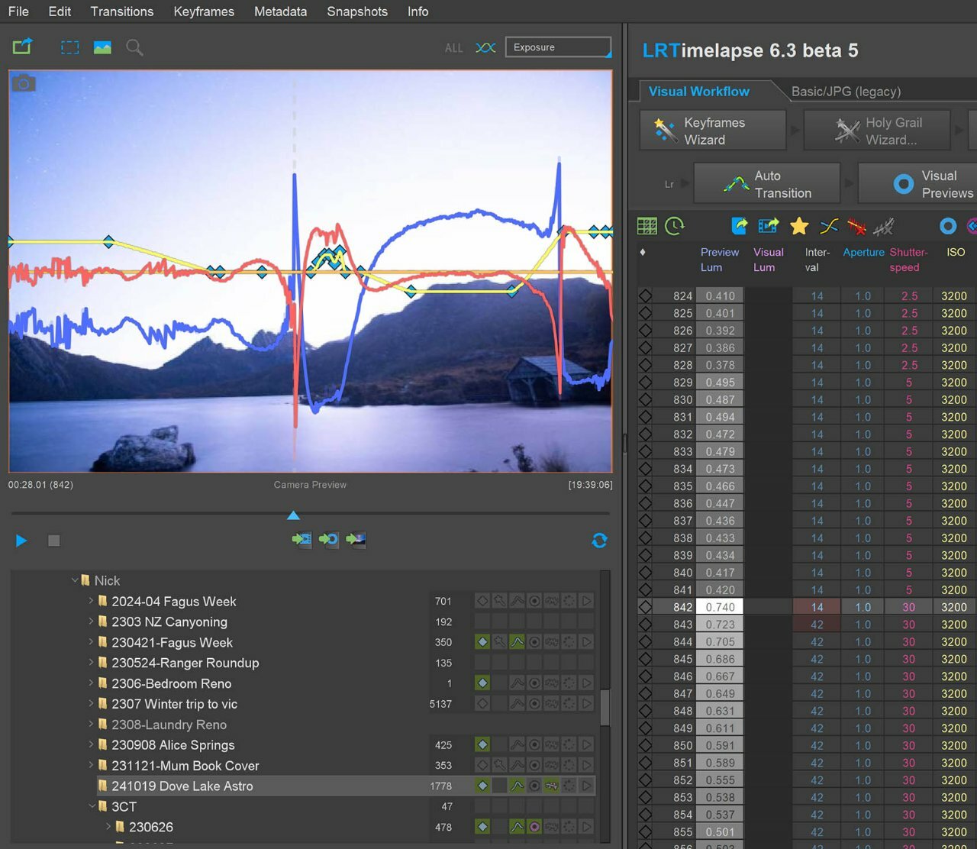Expand the 2307 Winter trip to vic folder
The width and height of the screenshot is (977, 849).
(91, 704)
